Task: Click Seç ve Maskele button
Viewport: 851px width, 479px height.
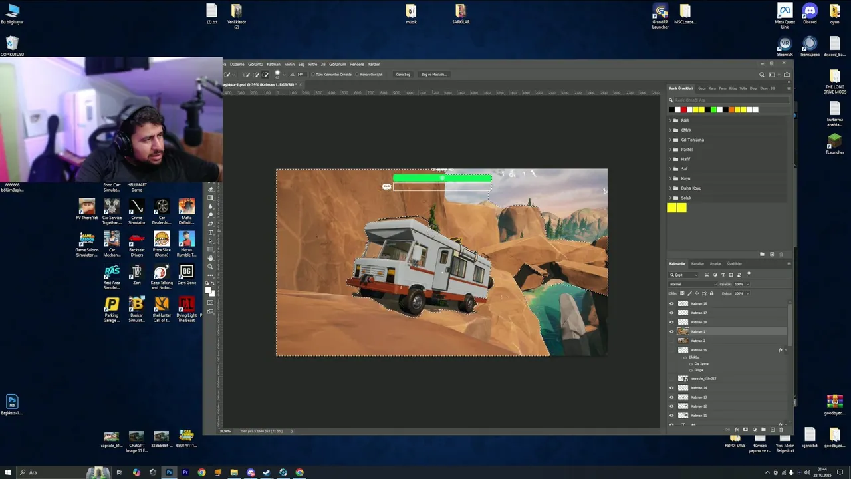Action: click(x=433, y=75)
